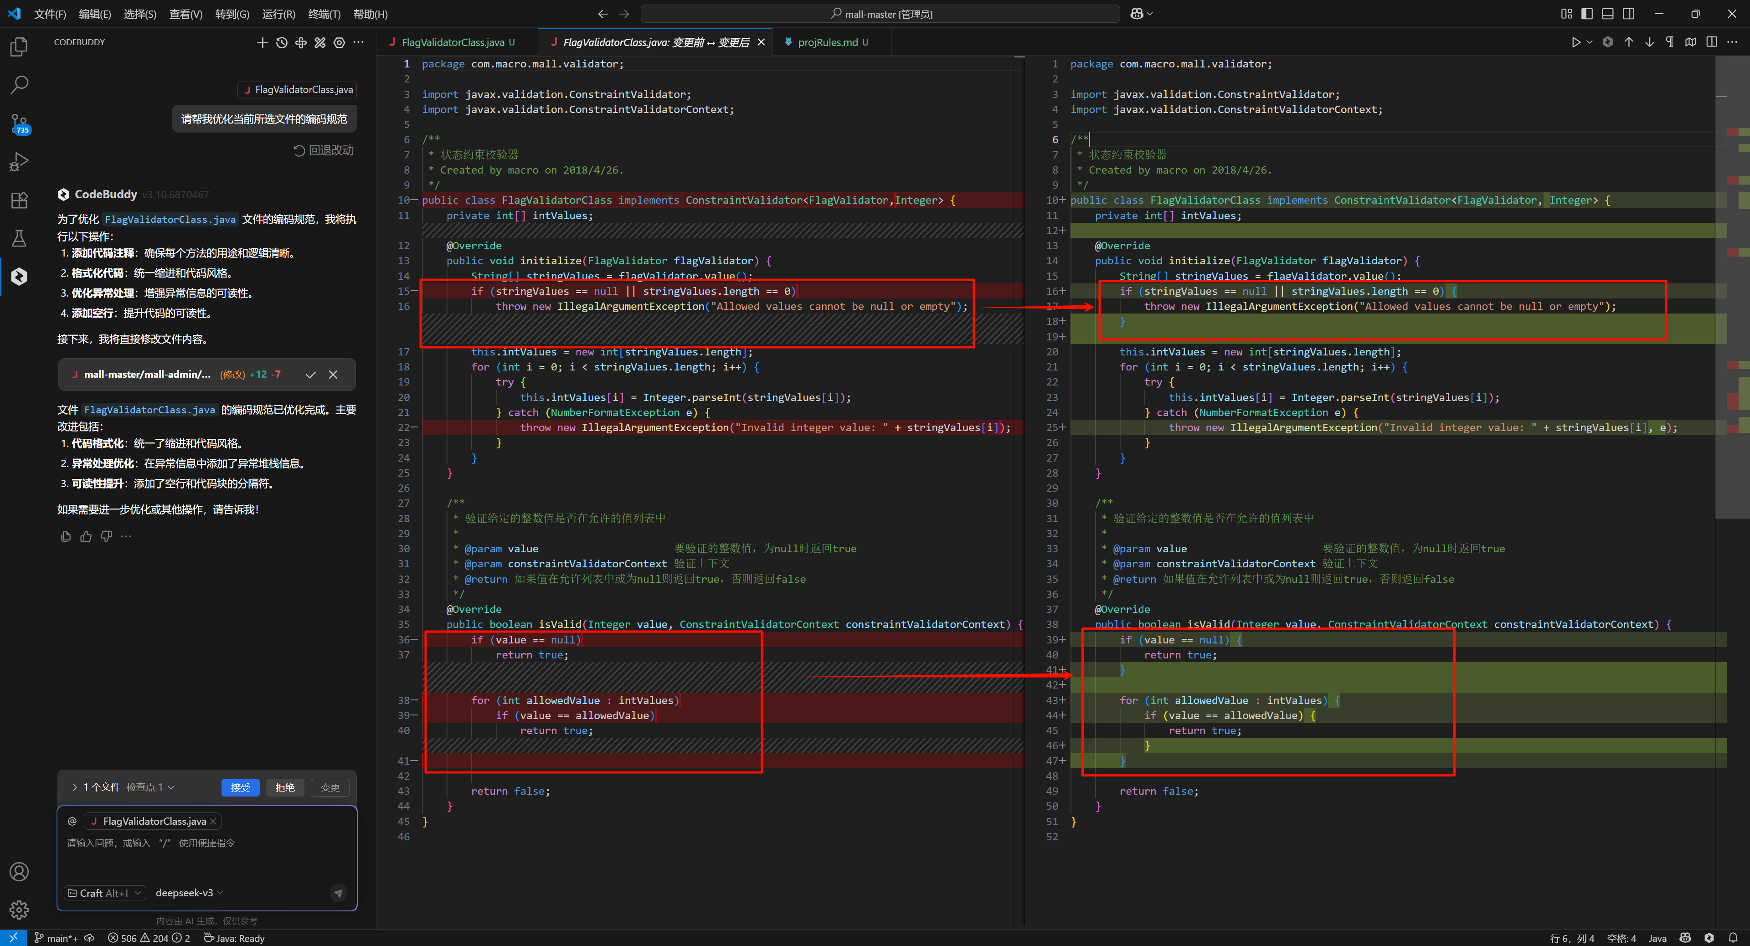This screenshot has height=946, width=1750.
Task: Go to the next change with the down arrow
Action: click(x=1649, y=42)
